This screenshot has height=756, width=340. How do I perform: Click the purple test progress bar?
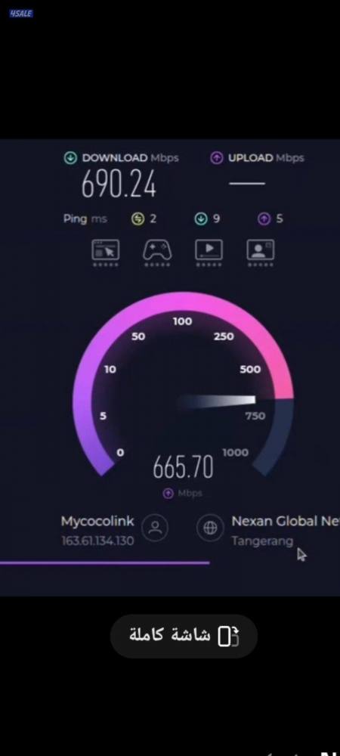(x=104, y=562)
